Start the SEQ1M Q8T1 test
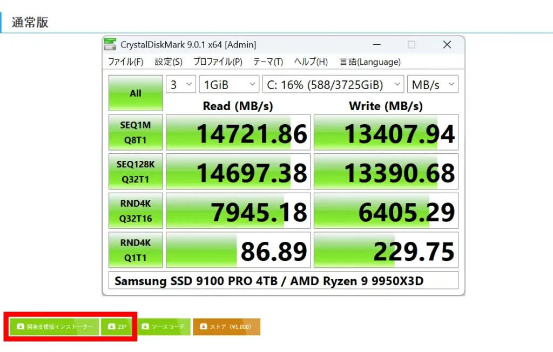 pos(135,132)
